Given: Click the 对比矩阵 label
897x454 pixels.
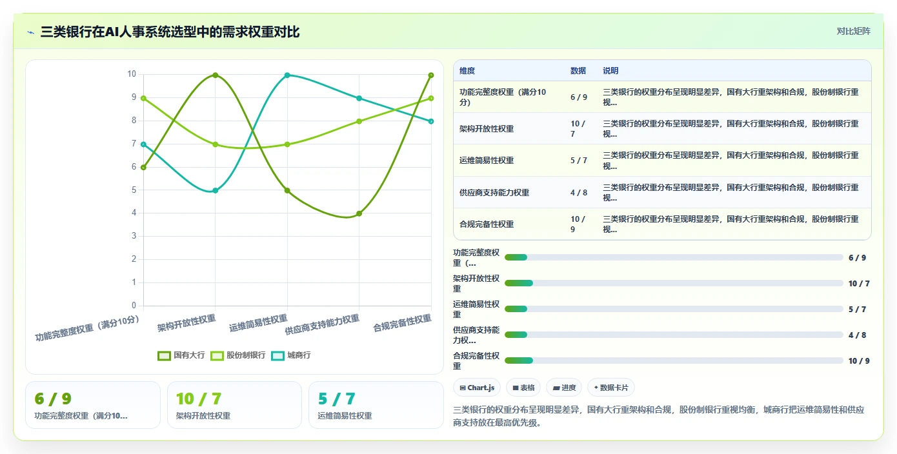Looking at the screenshot, I should 853,31.
